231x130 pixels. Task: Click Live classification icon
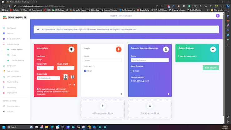point(4,77)
